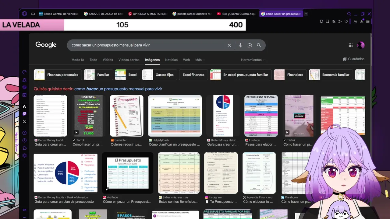Viewport: 390px width, 219px height.
Task: Filter by En excel presupuesto familiar chip
Action: point(241,75)
